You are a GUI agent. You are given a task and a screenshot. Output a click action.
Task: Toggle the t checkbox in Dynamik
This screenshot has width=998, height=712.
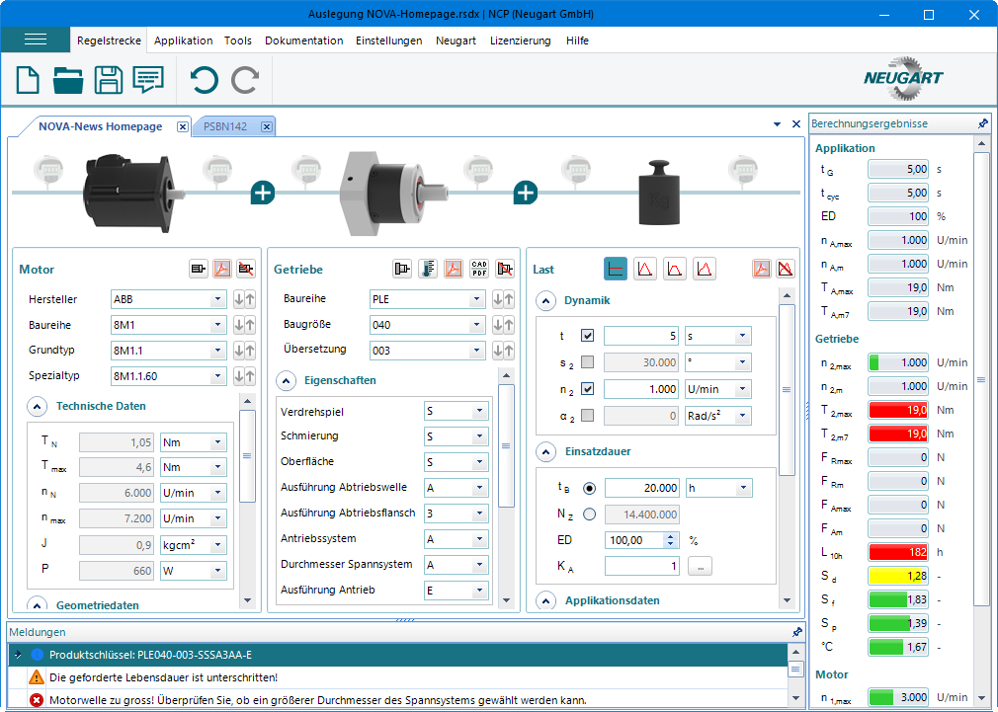pos(588,336)
